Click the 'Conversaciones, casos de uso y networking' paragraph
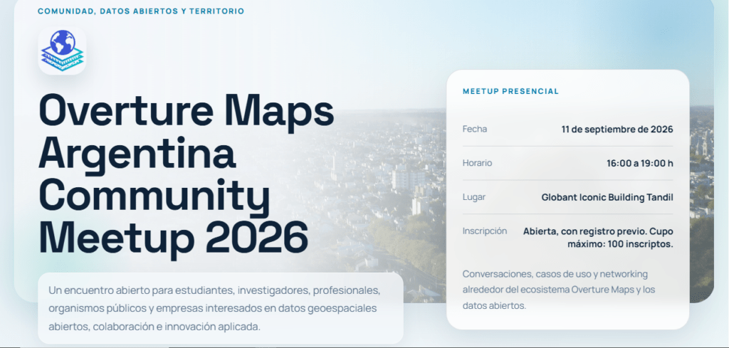Screen dimensions: 729x348 click(558, 290)
